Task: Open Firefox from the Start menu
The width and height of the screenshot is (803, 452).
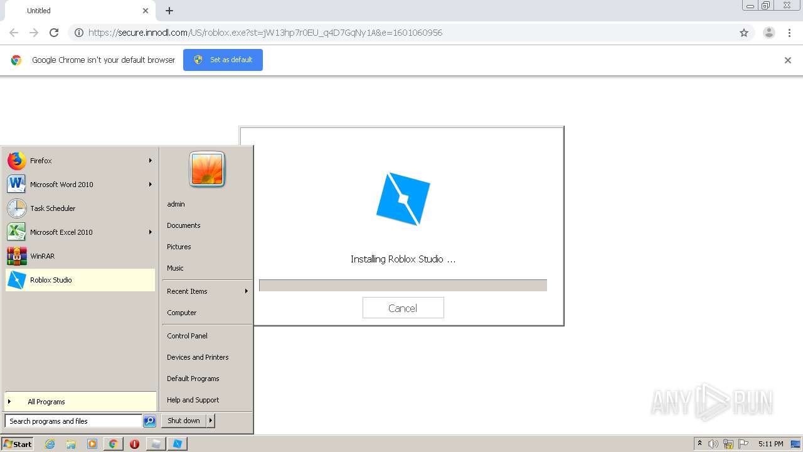Action: (x=80, y=161)
